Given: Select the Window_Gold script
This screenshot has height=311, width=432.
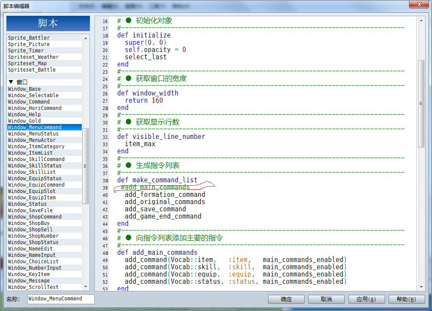Looking at the screenshot, I should click(44, 121).
